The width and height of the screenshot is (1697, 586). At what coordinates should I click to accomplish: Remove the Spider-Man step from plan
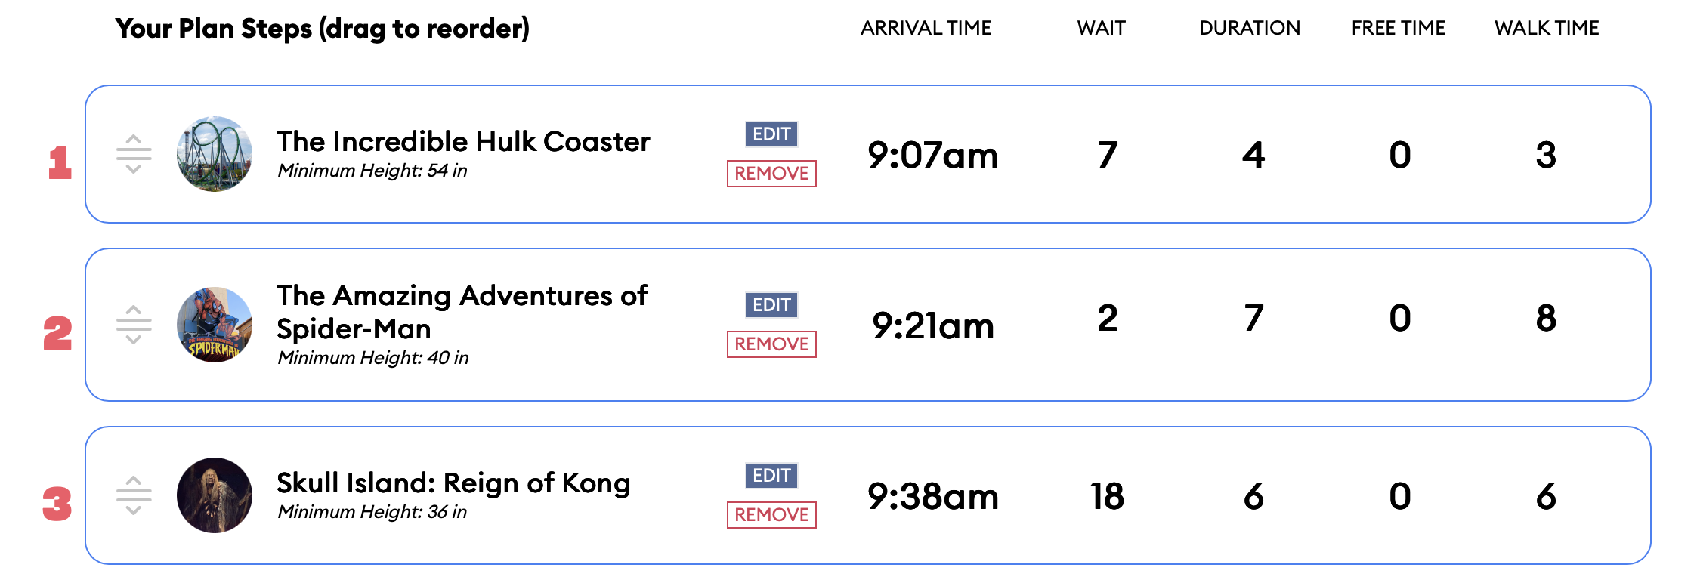pyautogui.click(x=771, y=344)
